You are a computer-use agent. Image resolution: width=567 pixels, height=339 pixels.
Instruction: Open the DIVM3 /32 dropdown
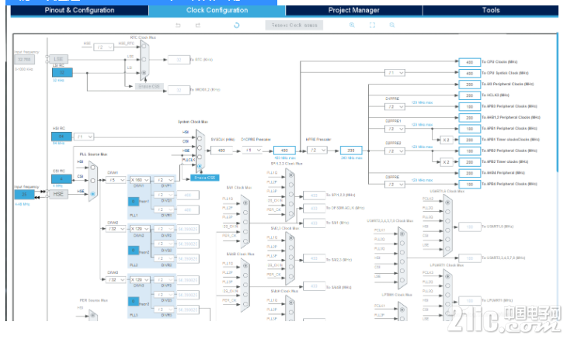click(x=116, y=280)
